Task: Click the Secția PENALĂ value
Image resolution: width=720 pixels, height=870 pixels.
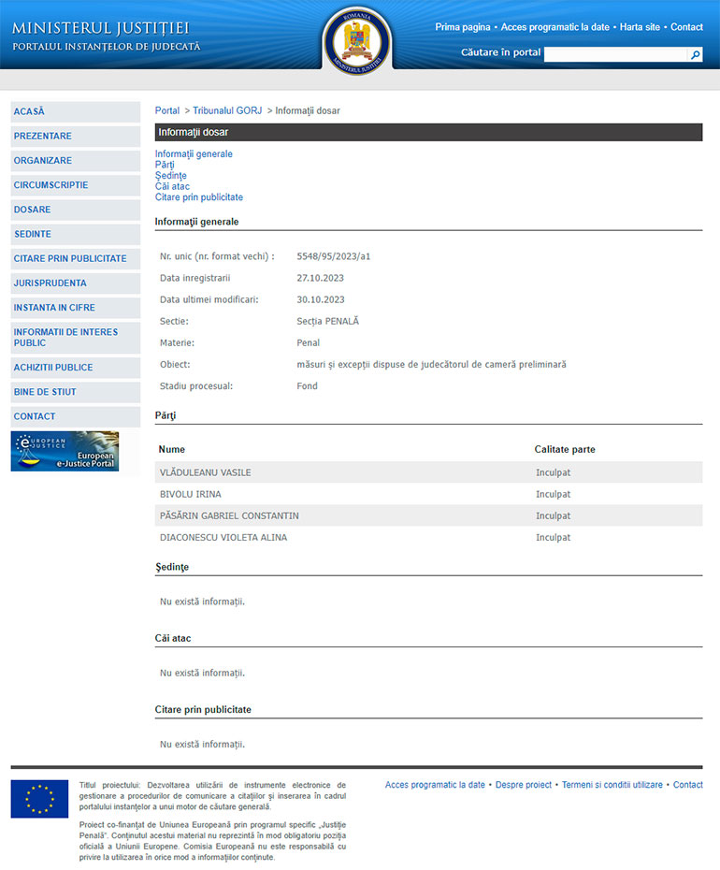Action: (328, 321)
